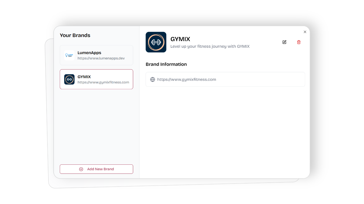Viewport: 364px width, 204px height.
Task: Click the GYMIX name in the brand list
Action: coord(84,77)
